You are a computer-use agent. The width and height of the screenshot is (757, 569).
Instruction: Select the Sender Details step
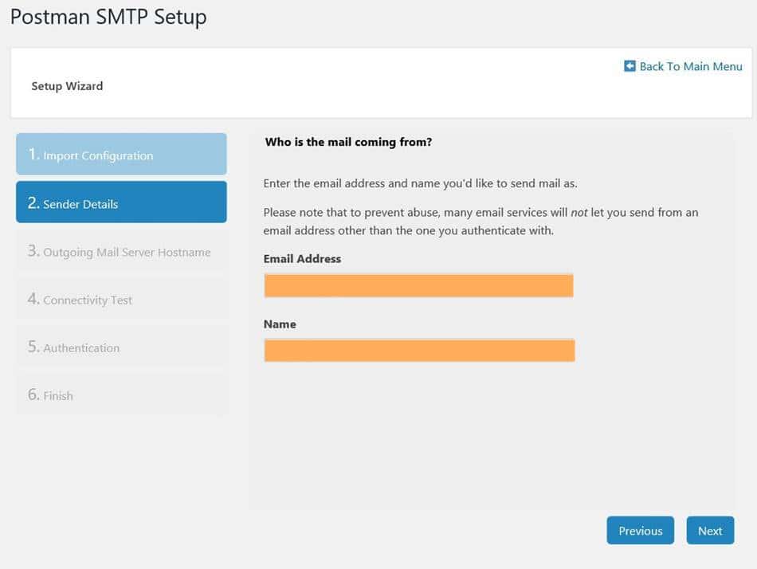pos(121,202)
